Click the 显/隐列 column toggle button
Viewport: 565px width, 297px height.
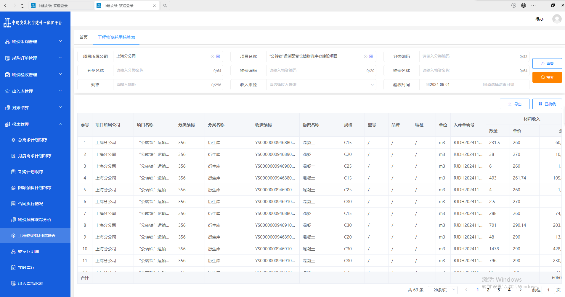pyautogui.click(x=547, y=104)
